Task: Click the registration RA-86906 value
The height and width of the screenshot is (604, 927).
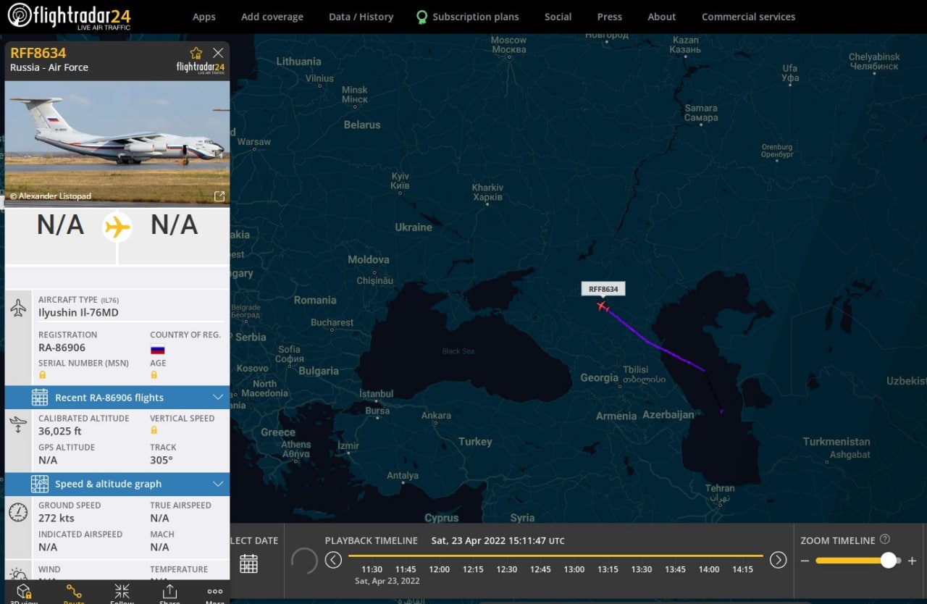Action: (62, 348)
